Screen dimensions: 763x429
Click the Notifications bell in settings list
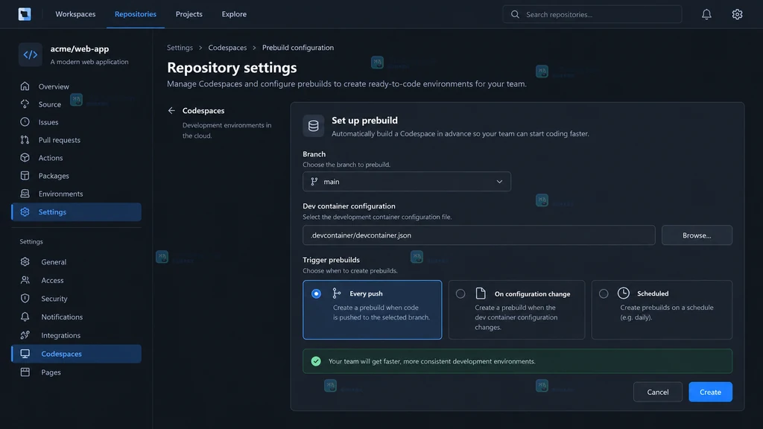click(25, 317)
